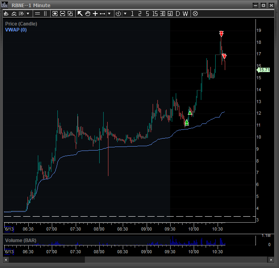Click the 09:30 label on the price time axis
The image size is (279, 268).
coord(170,229)
